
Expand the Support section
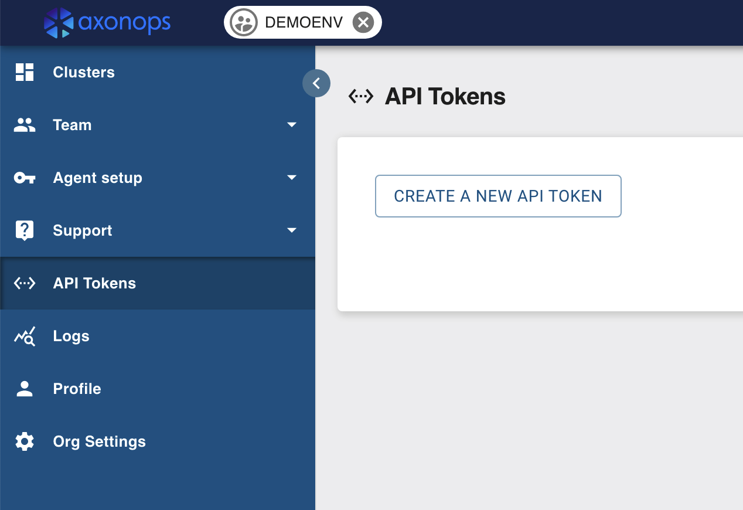pyautogui.click(x=291, y=230)
